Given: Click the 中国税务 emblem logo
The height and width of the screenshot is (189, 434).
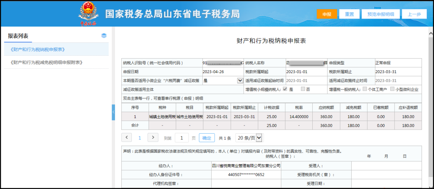Looking at the screenshot, I should tap(88, 14).
